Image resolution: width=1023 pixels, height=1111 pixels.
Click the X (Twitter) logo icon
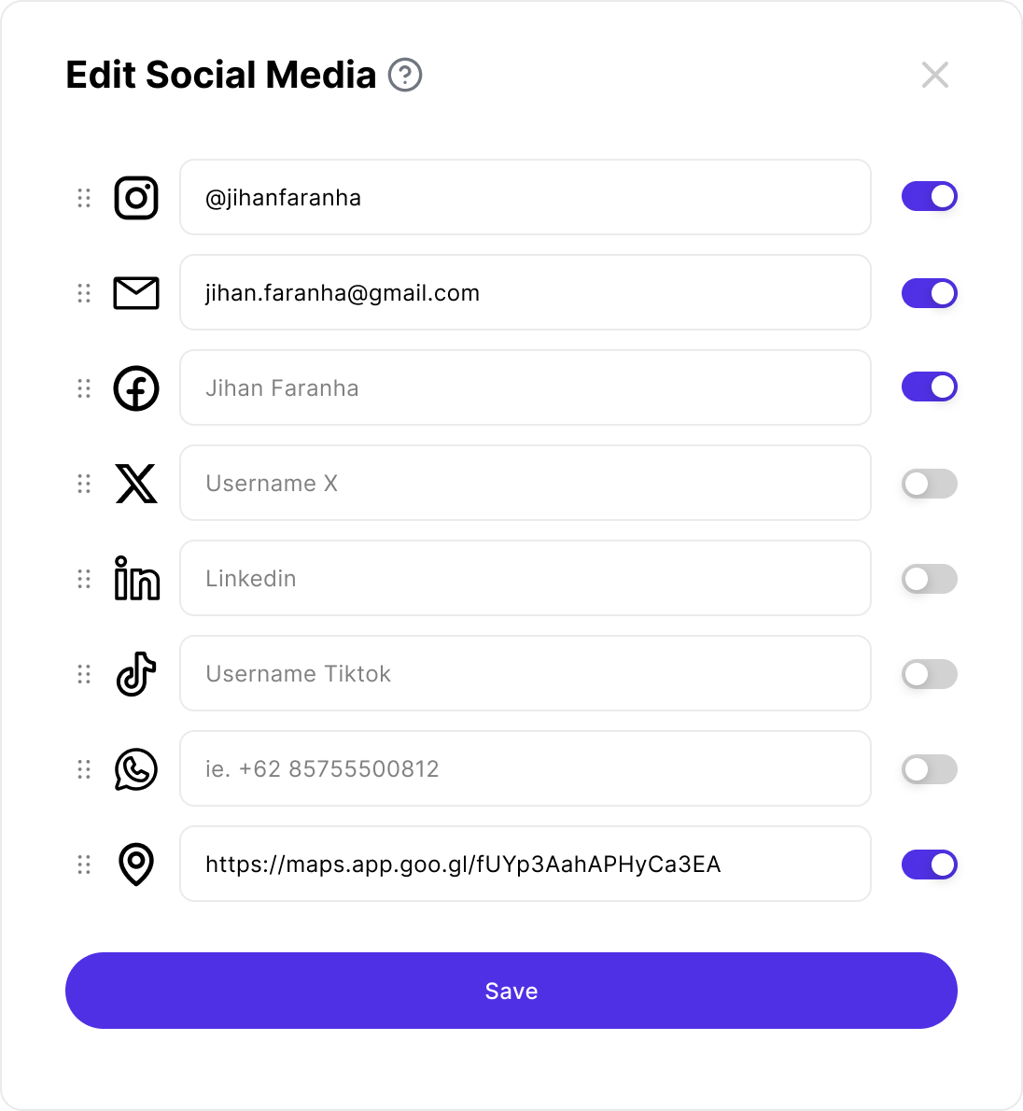coord(136,484)
